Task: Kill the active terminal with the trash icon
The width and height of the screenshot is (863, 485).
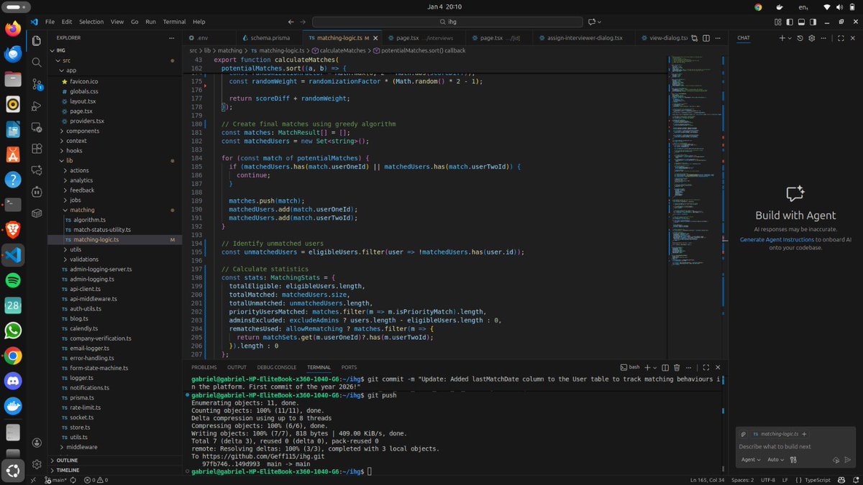Action: (x=677, y=367)
